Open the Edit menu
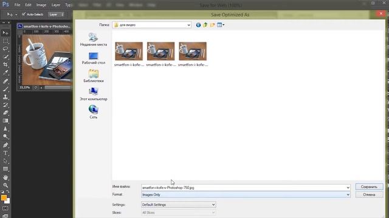This screenshot has width=389, height=218. [x=28, y=5]
